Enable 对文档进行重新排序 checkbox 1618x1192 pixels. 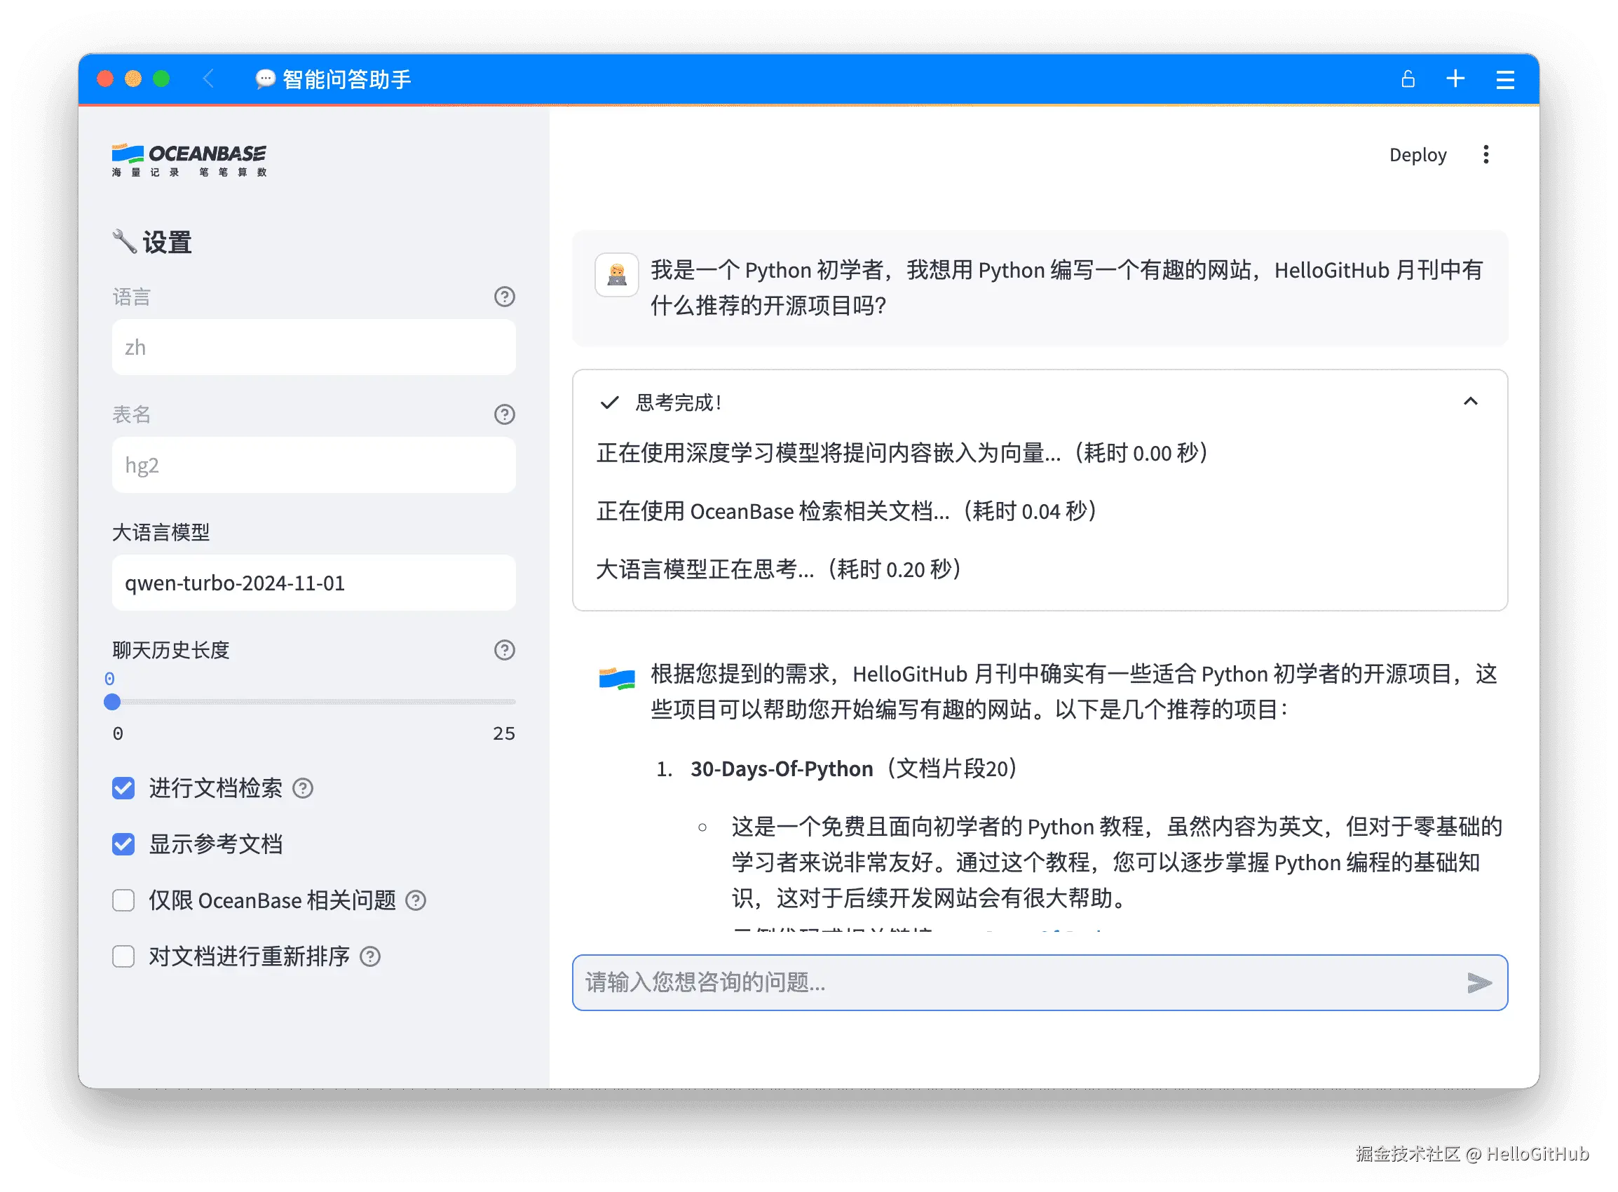(123, 956)
